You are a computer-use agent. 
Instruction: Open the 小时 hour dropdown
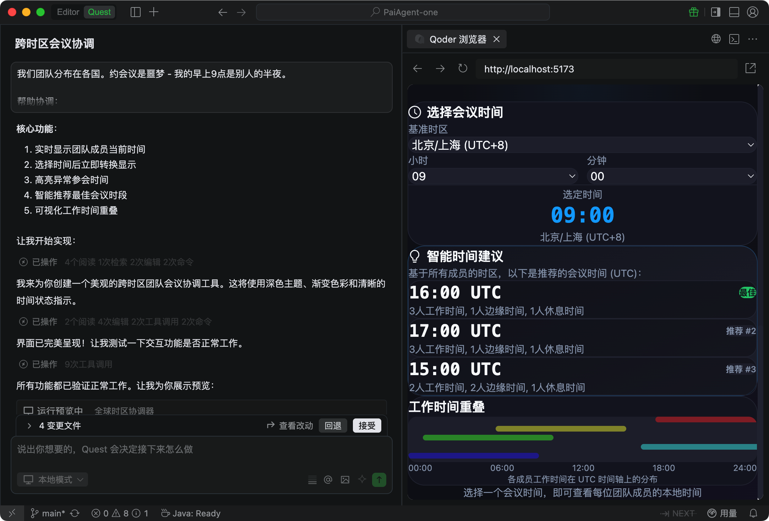point(493,176)
